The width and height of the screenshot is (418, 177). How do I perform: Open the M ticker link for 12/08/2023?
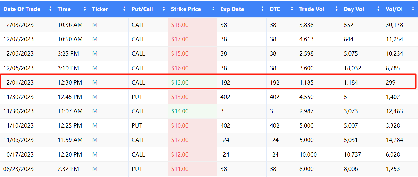click(x=95, y=25)
